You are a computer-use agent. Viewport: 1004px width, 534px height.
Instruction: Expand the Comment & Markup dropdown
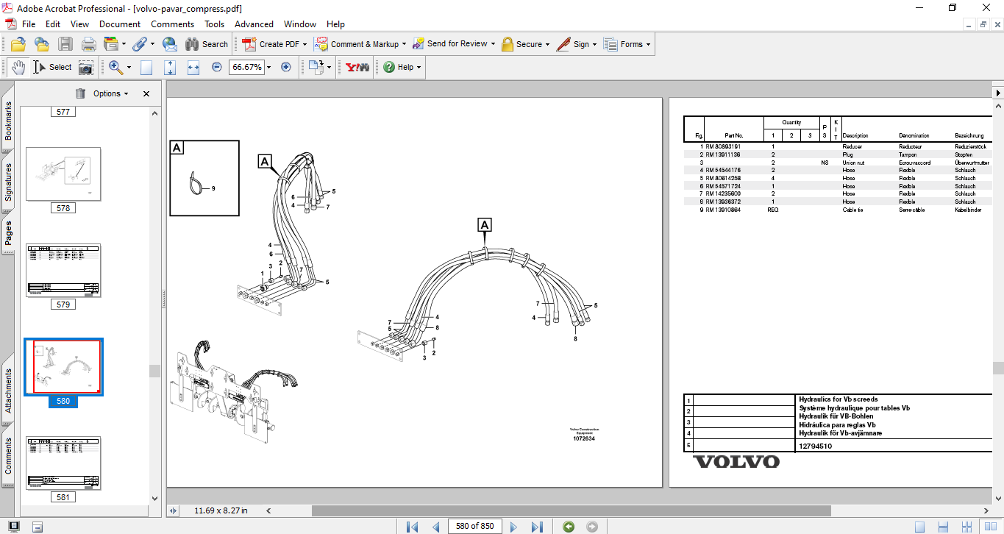(405, 44)
